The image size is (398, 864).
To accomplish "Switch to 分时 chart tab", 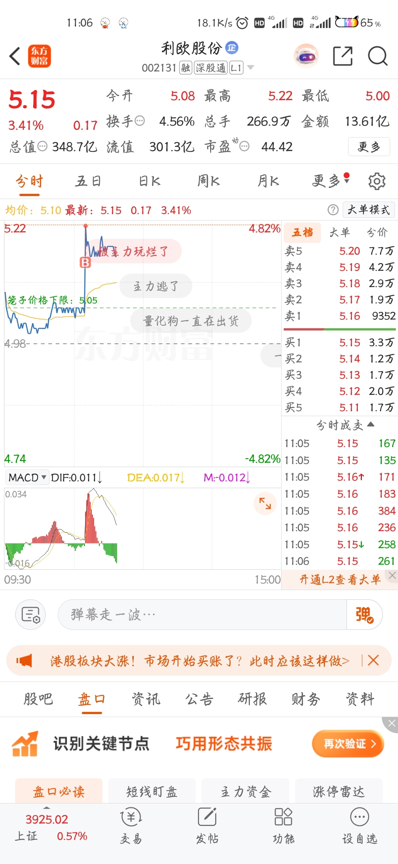I will [29, 181].
